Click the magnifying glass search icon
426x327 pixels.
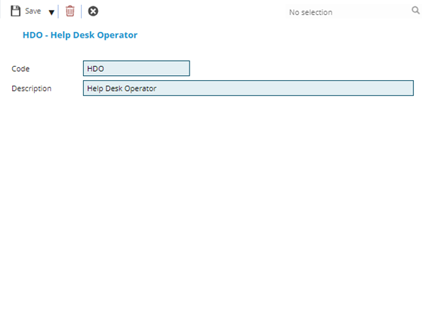(415, 11)
